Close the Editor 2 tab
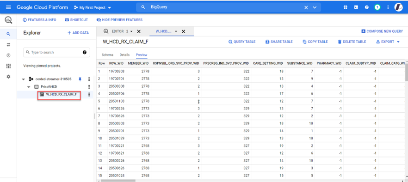This screenshot has width=408, height=182. pyautogui.click(x=139, y=31)
